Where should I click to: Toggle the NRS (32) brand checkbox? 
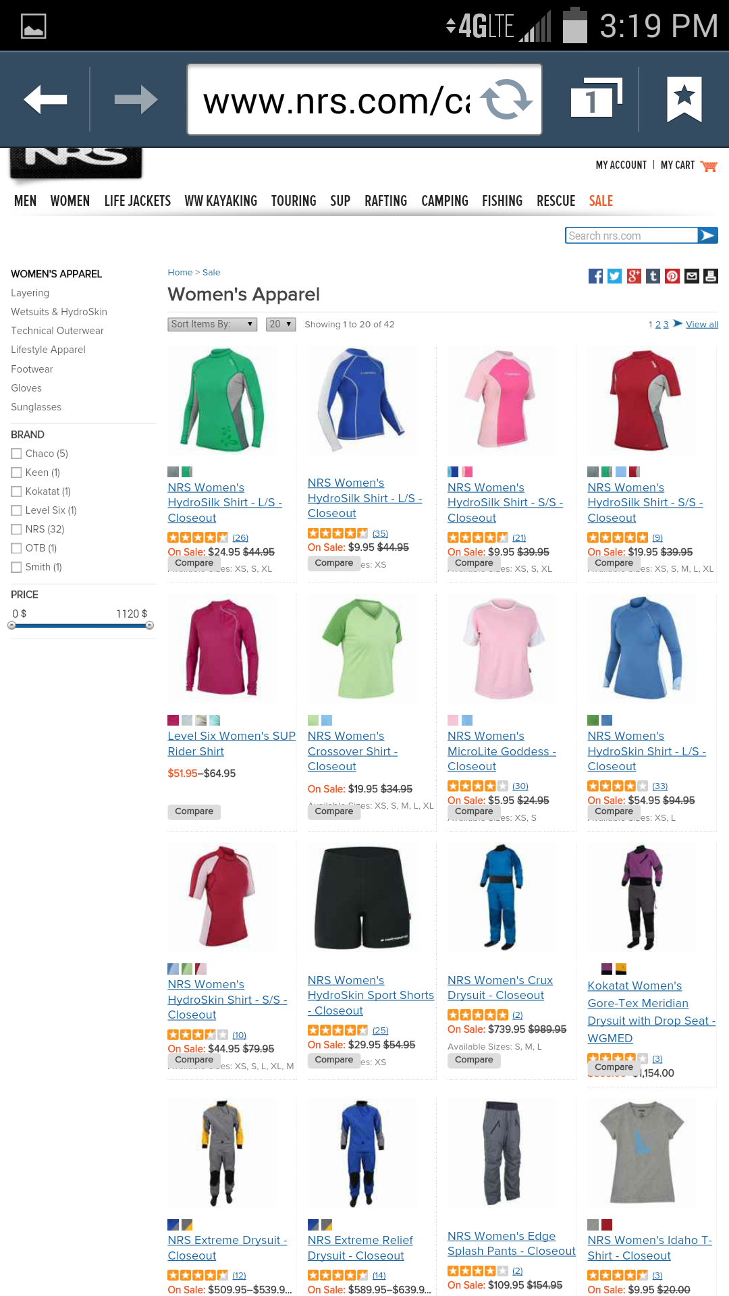point(16,529)
